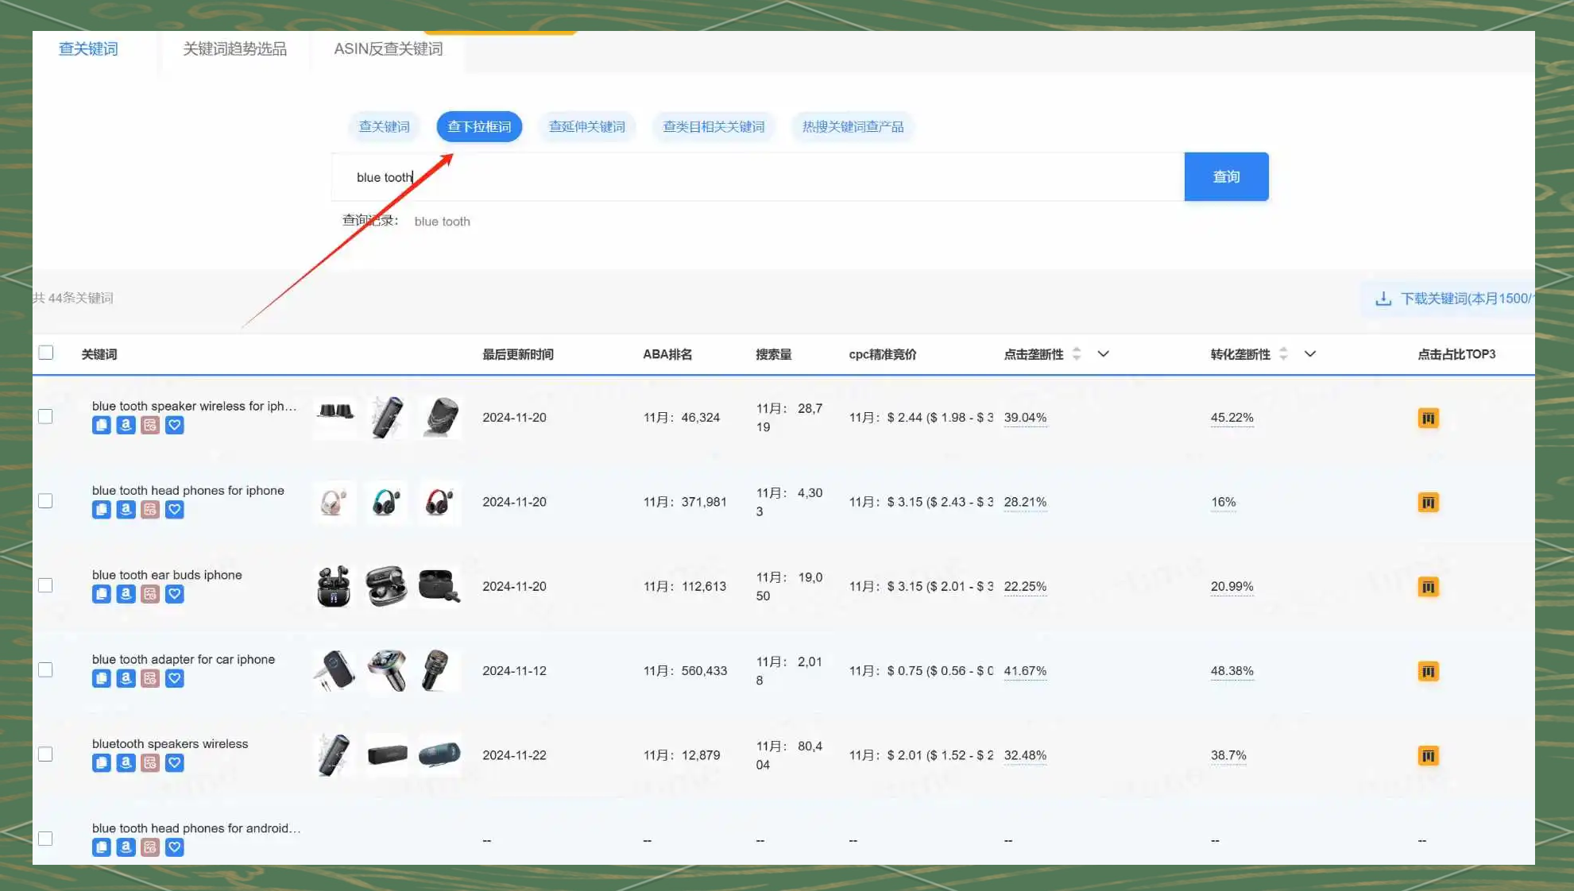Click the 查关键词 pill under search tabs
The width and height of the screenshot is (1574, 891).
[x=384, y=127]
